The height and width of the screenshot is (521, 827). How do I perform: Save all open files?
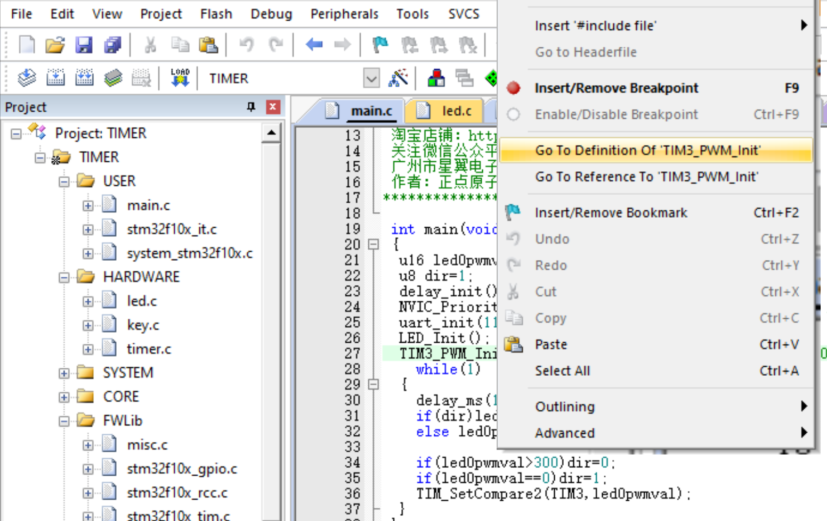(112, 45)
